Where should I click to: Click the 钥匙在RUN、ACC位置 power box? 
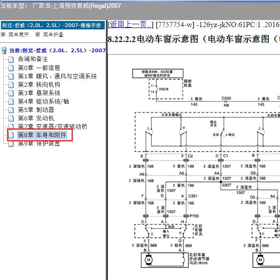pyautogui.click(x=158, y=73)
